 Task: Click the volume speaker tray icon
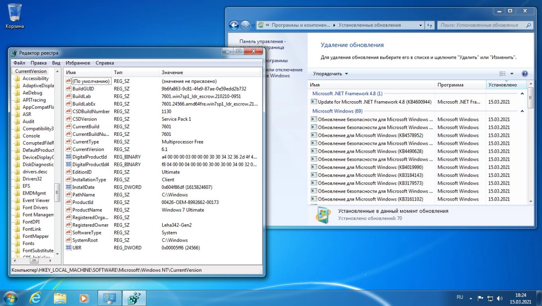[500, 298]
